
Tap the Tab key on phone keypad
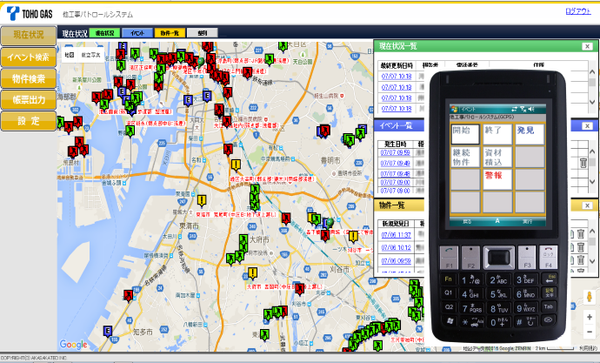(x=549, y=306)
